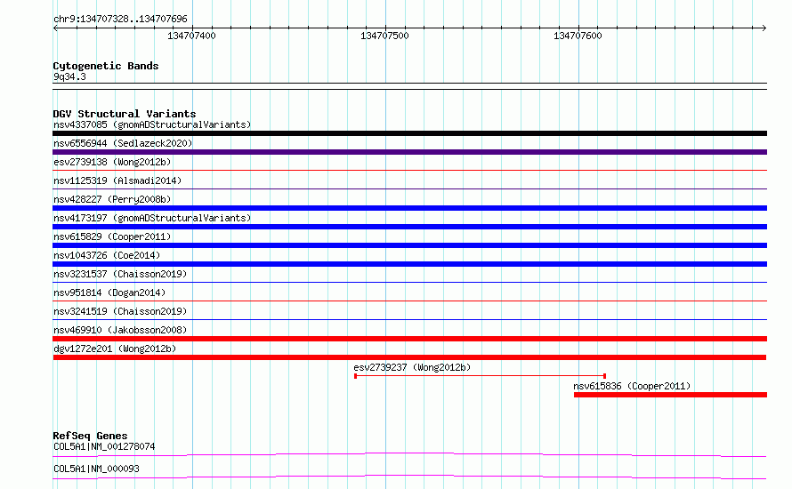Open variant nsv4337085 (gnomADStructuralVariants) label
792x489 pixels.
pos(152,124)
